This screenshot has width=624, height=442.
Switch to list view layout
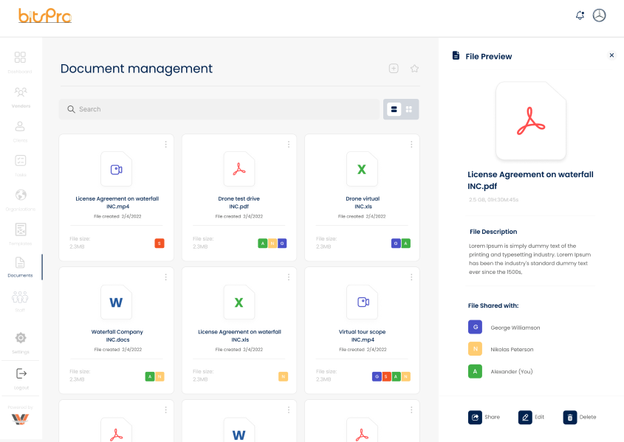point(394,109)
